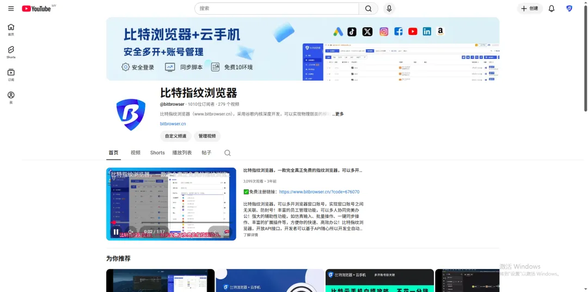Open the featured video title link
The height and width of the screenshot is (292, 588).
point(303,171)
